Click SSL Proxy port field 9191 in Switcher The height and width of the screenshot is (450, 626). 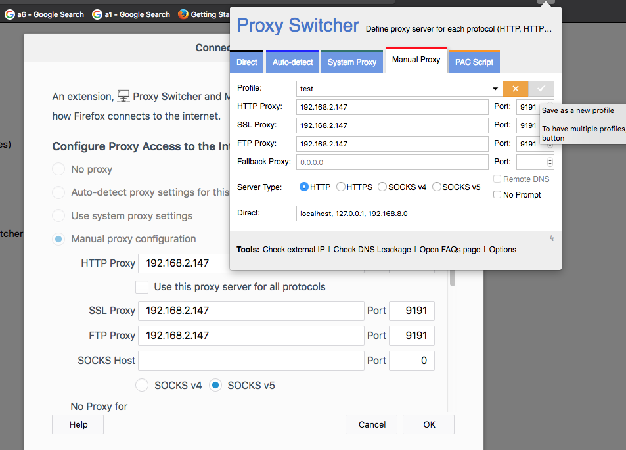pos(527,125)
